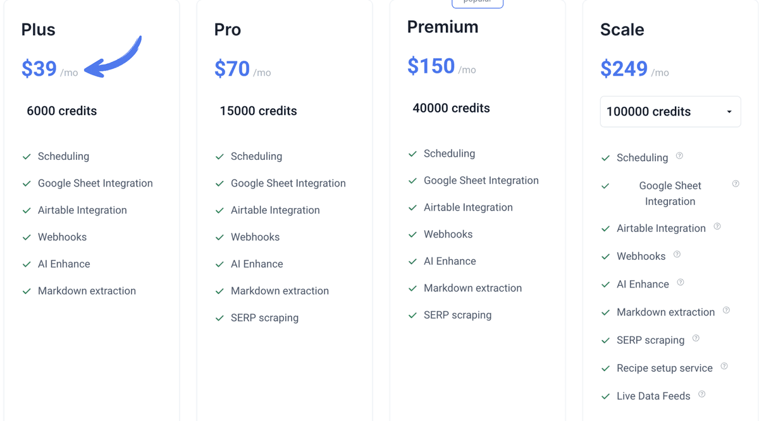Click the Pro plan heading
This screenshot has width=759, height=421.
click(228, 30)
